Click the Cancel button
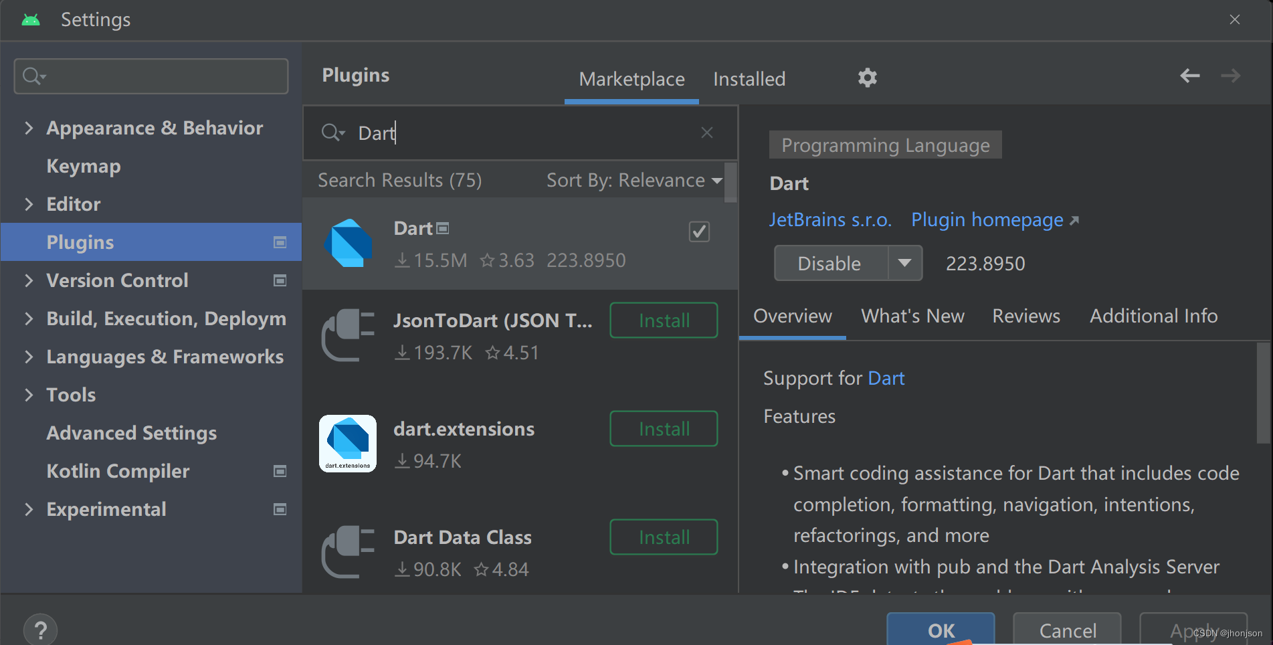Screen dimensions: 1273x645 [1067, 630]
